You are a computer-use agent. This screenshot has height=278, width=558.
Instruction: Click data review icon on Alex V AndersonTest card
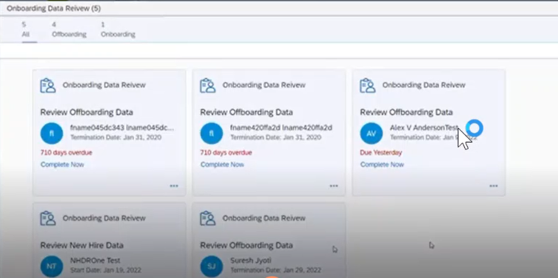pyautogui.click(x=368, y=86)
